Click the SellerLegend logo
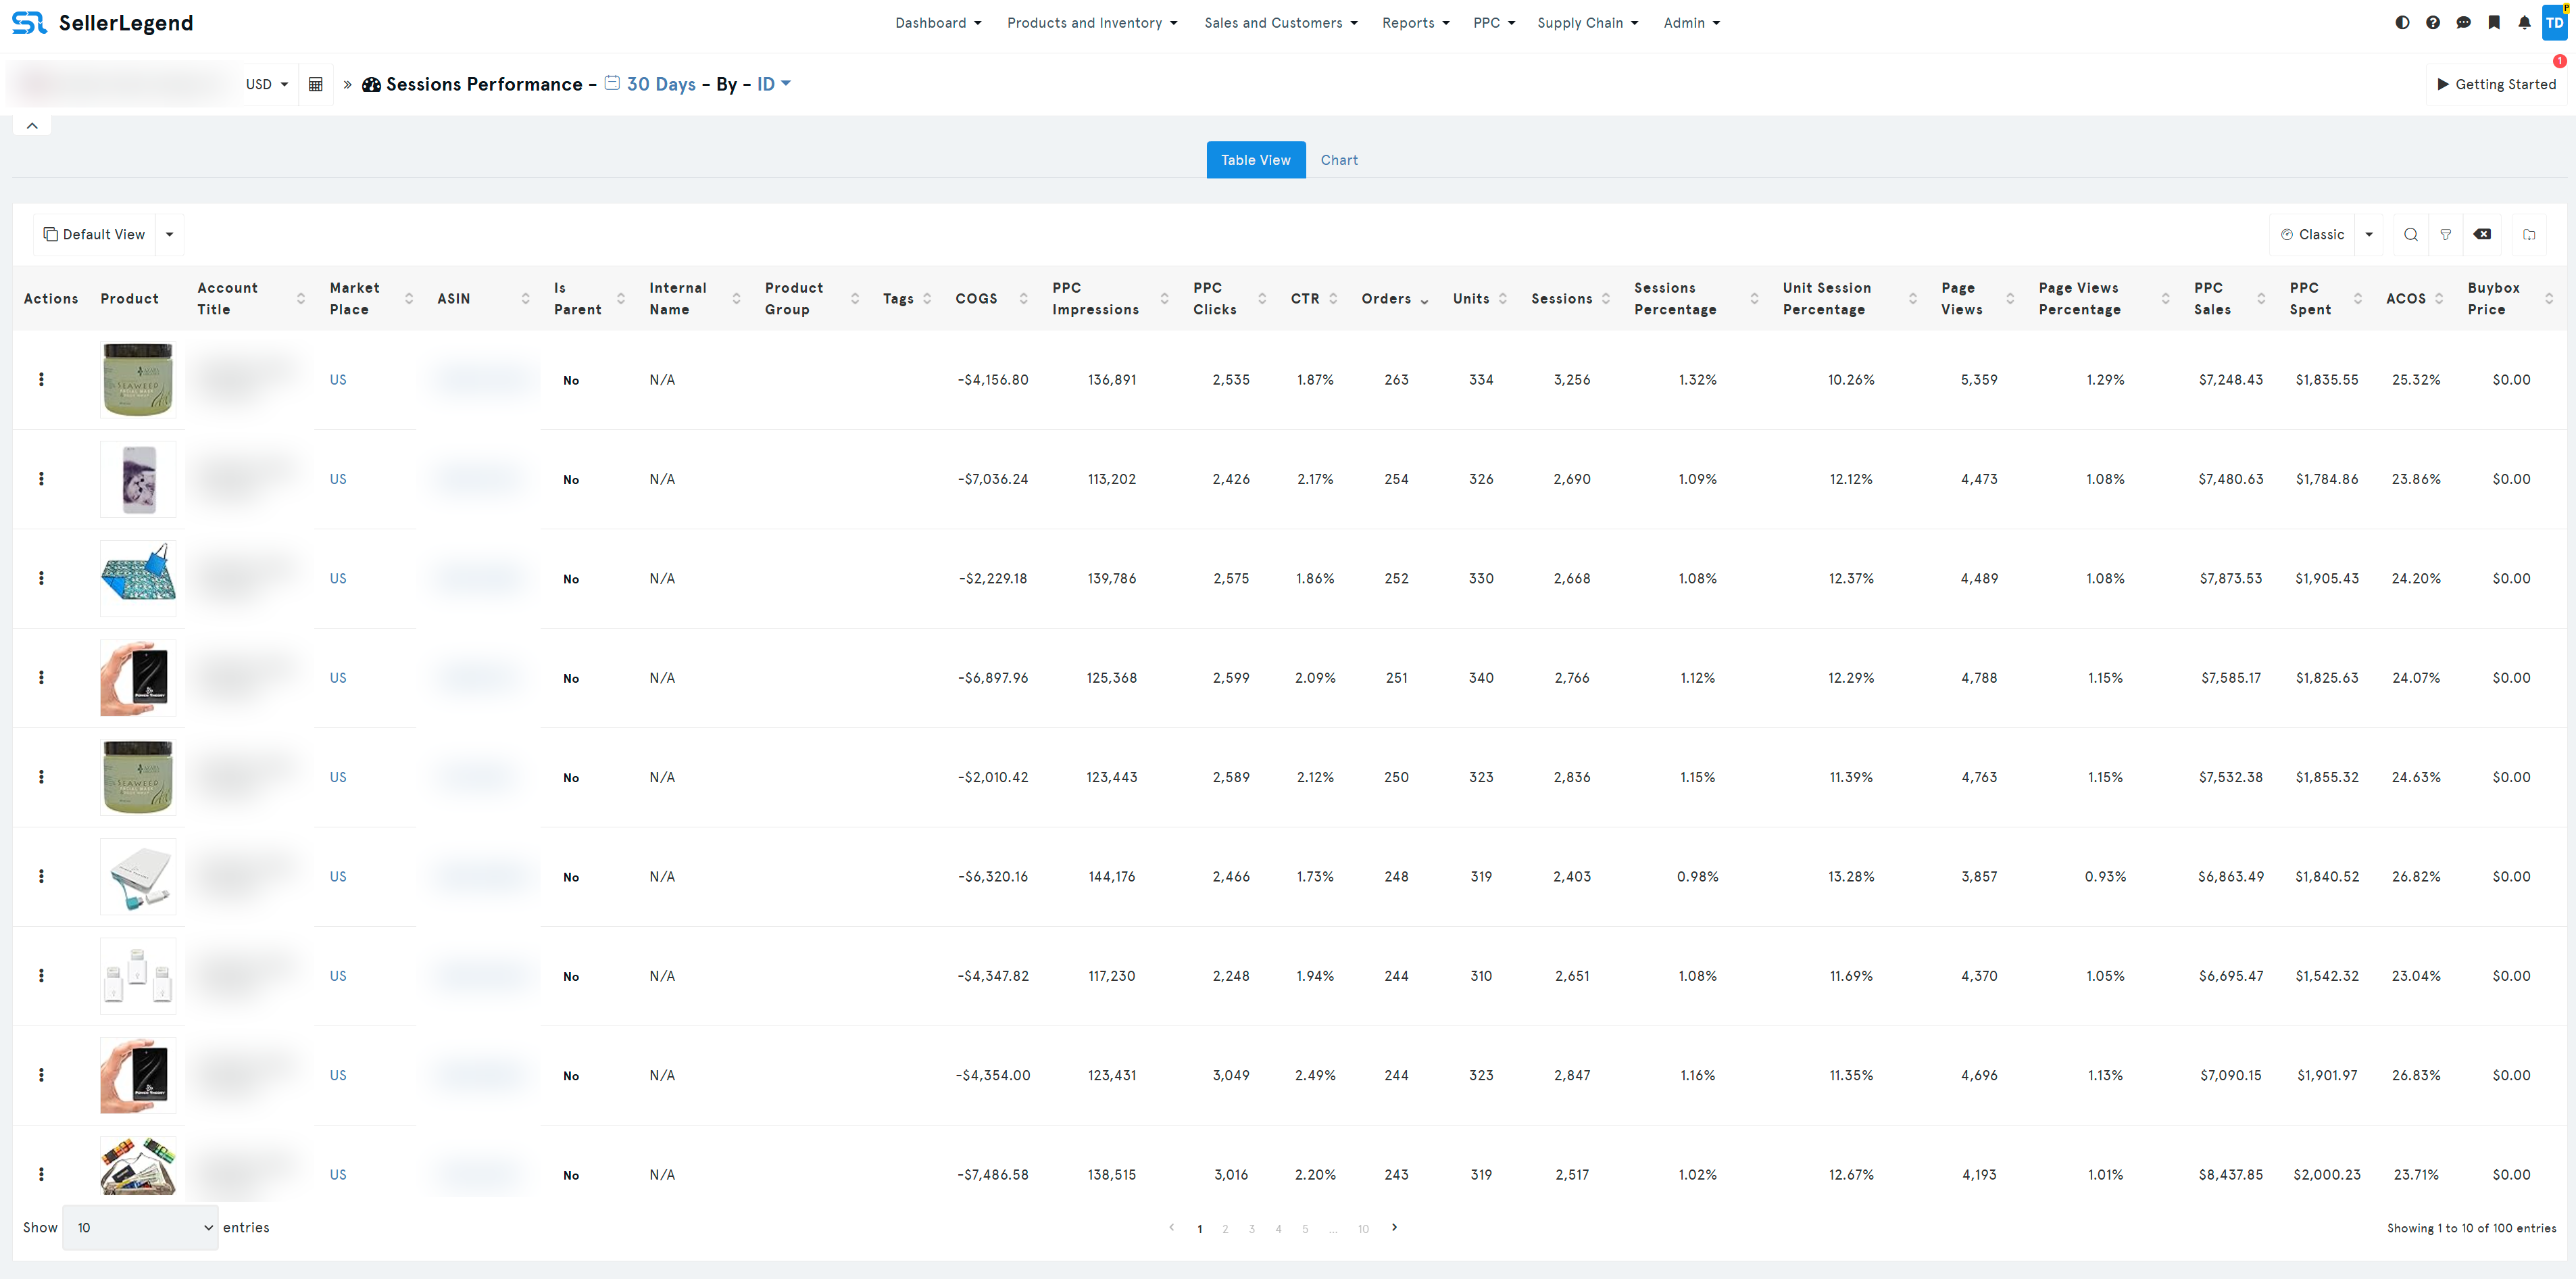The image size is (2576, 1279). point(102,23)
